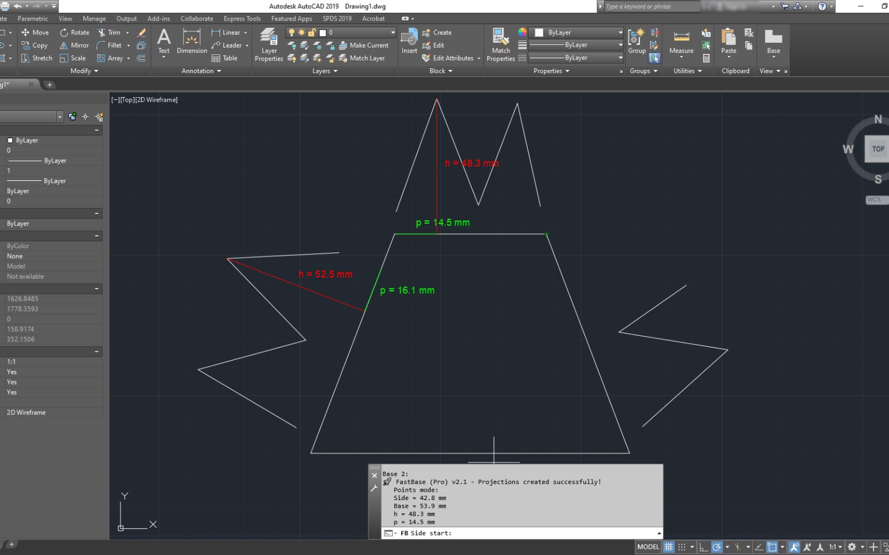Click the Insert block button
The width and height of the screenshot is (889, 555).
click(x=409, y=42)
